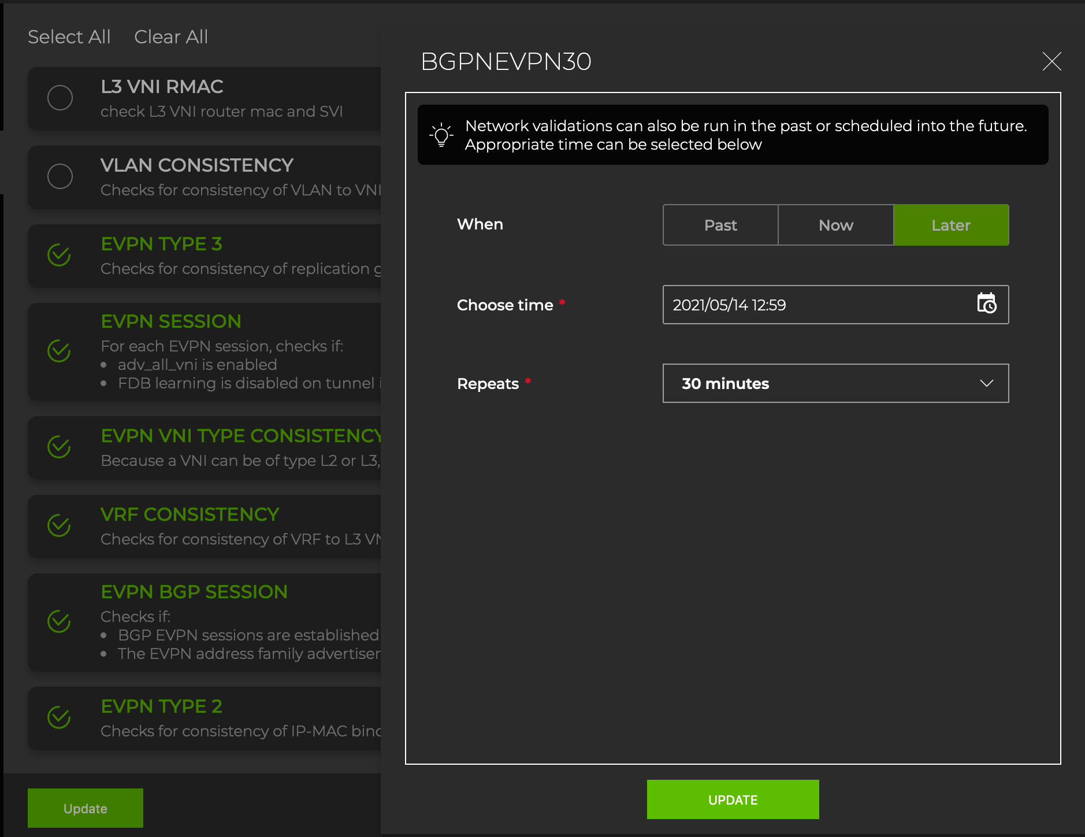Toggle the EVPN VNI TYPE CONSISTENCY checkmark
1085x837 pixels.
60,447
